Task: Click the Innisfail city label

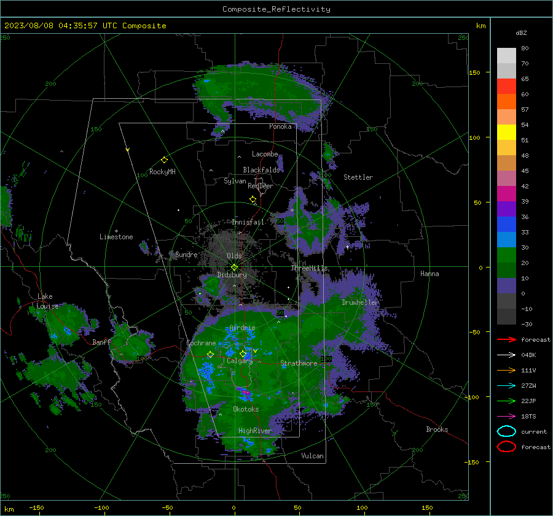Action: [248, 222]
